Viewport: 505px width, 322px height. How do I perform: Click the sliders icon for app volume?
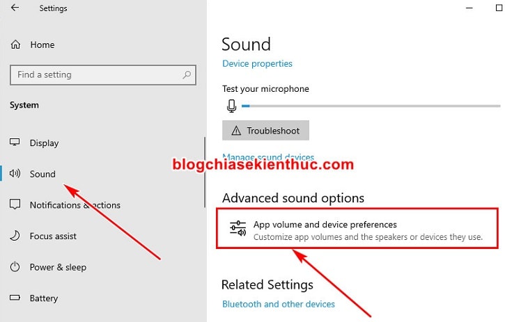click(238, 228)
